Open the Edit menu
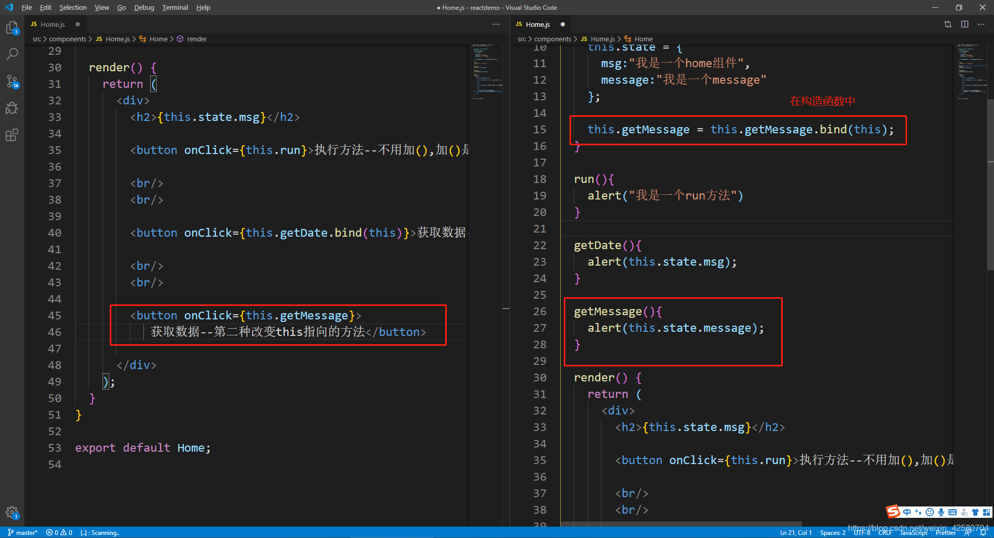The image size is (994, 538). tap(46, 7)
